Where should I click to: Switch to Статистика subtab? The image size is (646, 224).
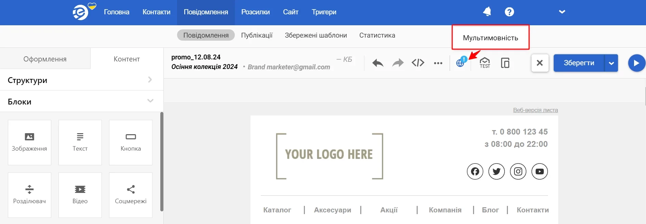(377, 35)
